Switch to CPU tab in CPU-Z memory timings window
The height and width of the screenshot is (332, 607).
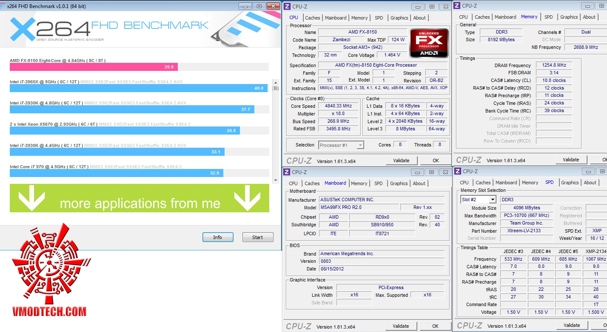pos(463,17)
